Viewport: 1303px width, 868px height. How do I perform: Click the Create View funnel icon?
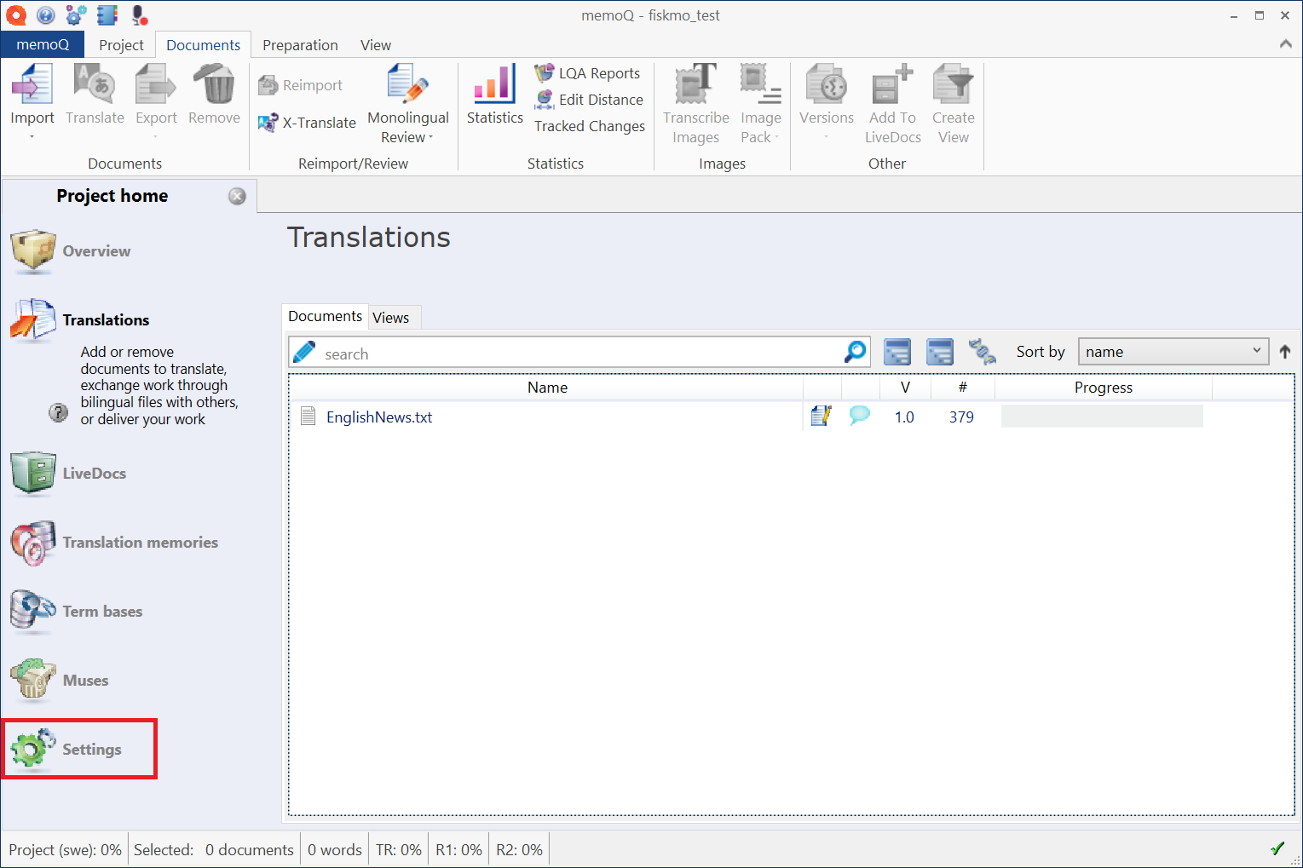[x=954, y=85]
